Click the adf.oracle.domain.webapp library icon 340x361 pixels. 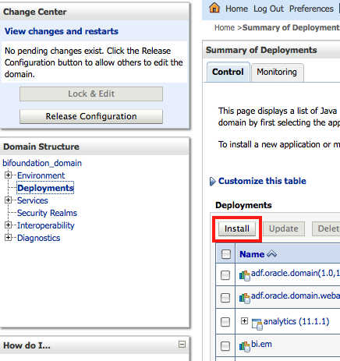click(245, 298)
